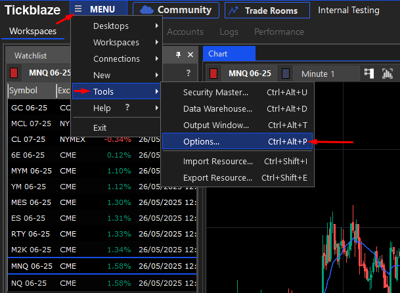Click the Watchlist help question mark
The image size is (400, 293).
[189, 73]
